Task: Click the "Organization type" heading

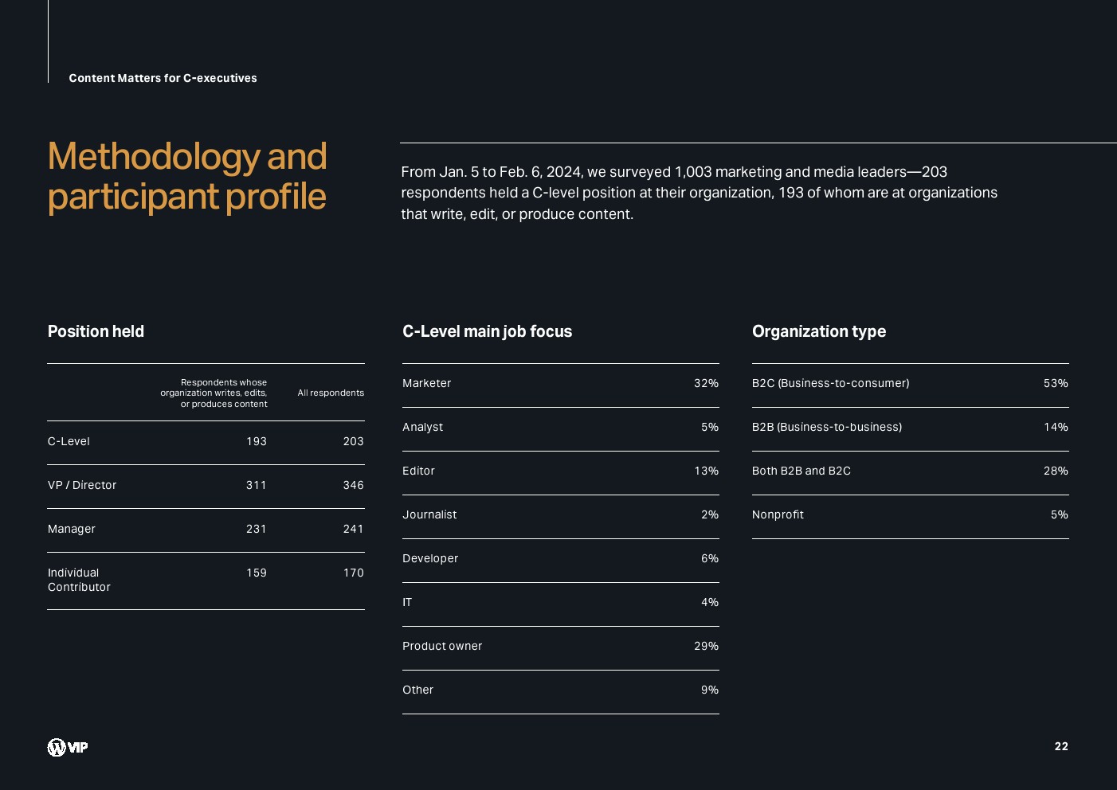Action: coord(818,331)
